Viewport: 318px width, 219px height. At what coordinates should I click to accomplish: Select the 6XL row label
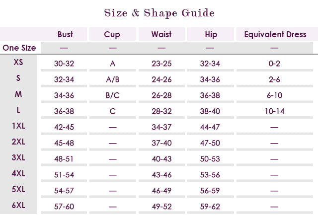pos(18,205)
